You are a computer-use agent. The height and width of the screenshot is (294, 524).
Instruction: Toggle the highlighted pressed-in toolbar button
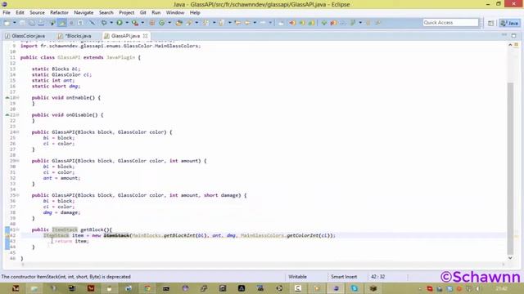tap(62, 23)
